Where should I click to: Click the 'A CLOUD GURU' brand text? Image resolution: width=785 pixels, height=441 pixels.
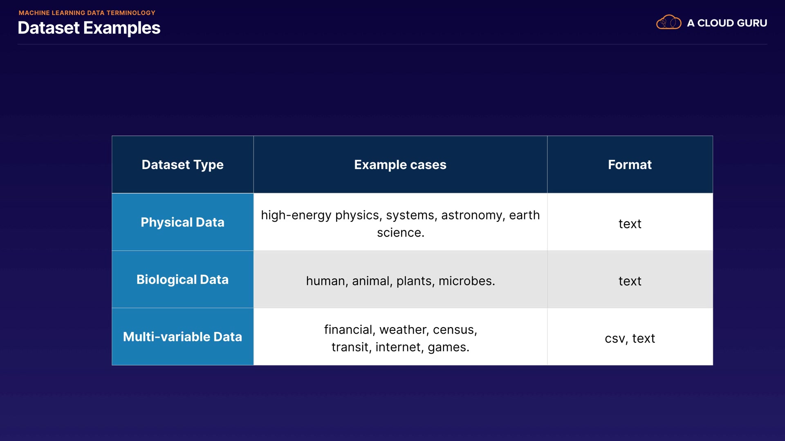click(727, 23)
